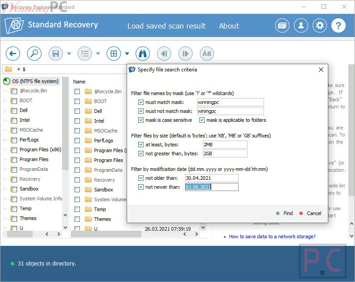
Task: Click the find previous arrow icon
Action: click(x=164, y=54)
